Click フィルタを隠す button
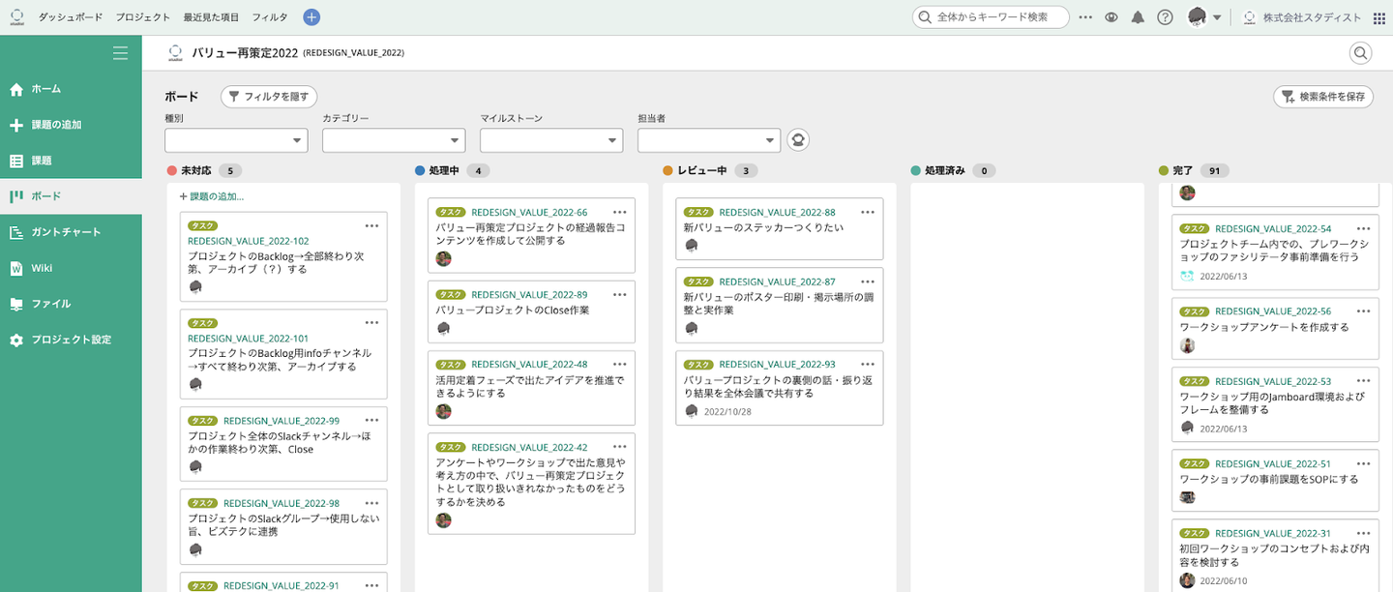 [269, 97]
